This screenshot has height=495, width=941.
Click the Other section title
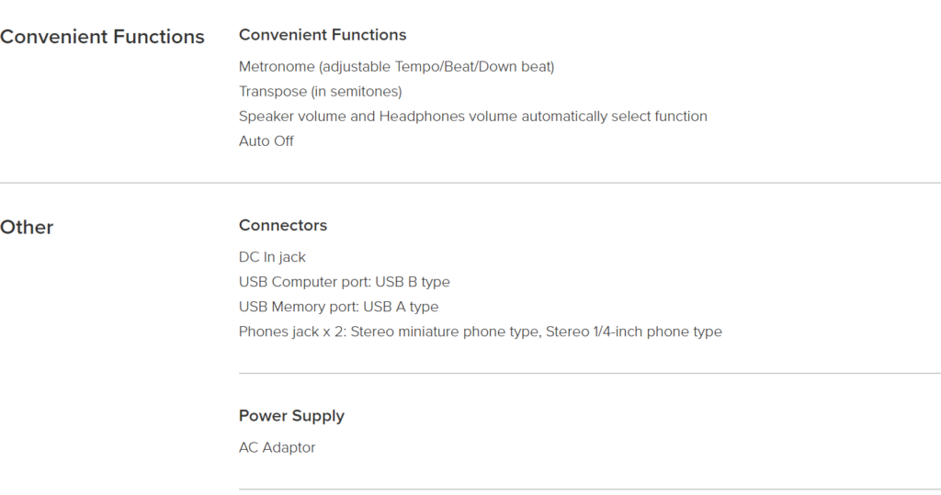pos(27,228)
